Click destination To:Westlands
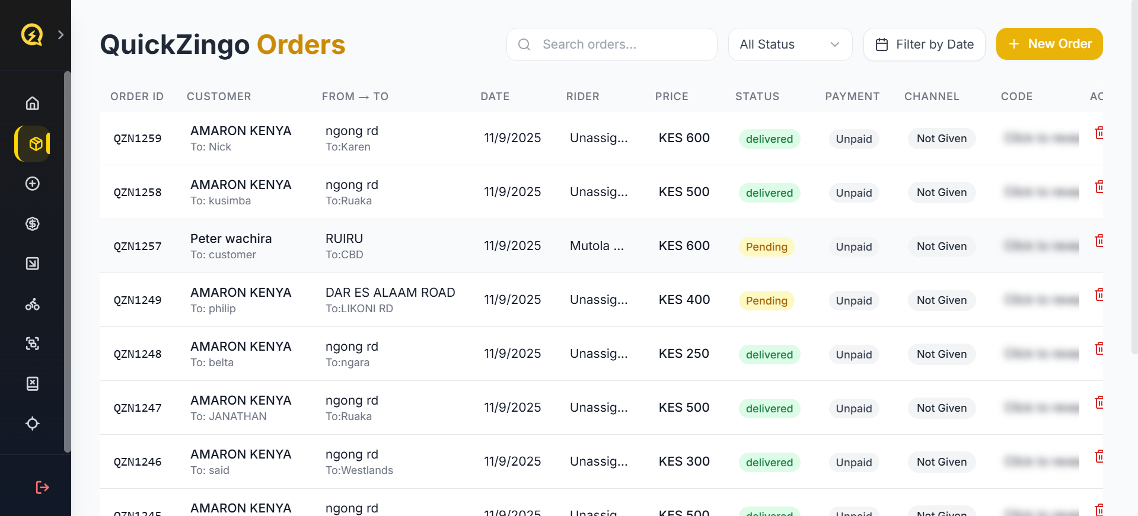 coord(359,470)
